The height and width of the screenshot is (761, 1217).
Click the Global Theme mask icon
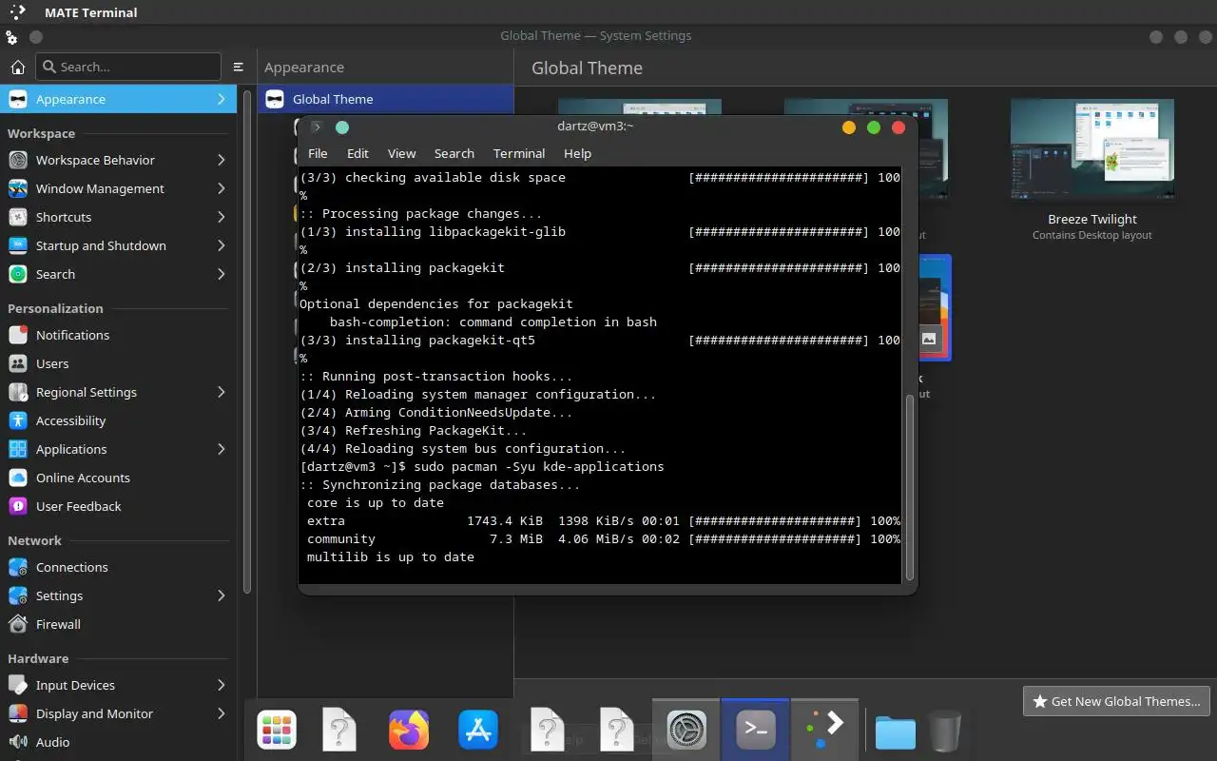(275, 99)
